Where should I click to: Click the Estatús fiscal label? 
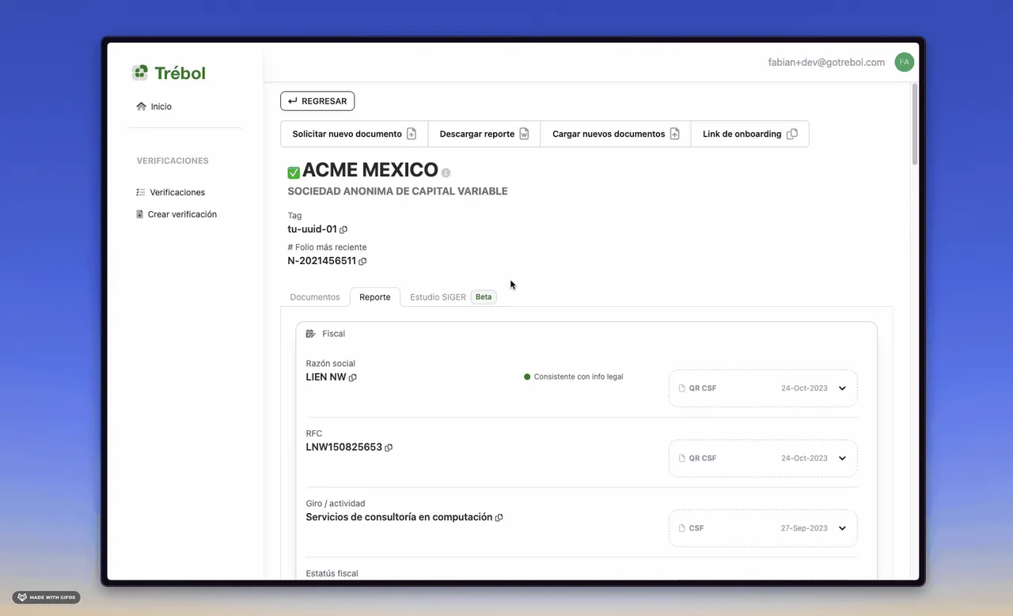pos(332,573)
